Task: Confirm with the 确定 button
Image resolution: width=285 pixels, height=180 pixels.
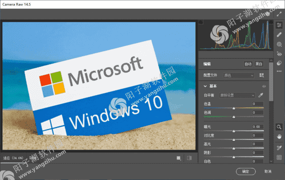Action: pyautogui.click(x=246, y=172)
